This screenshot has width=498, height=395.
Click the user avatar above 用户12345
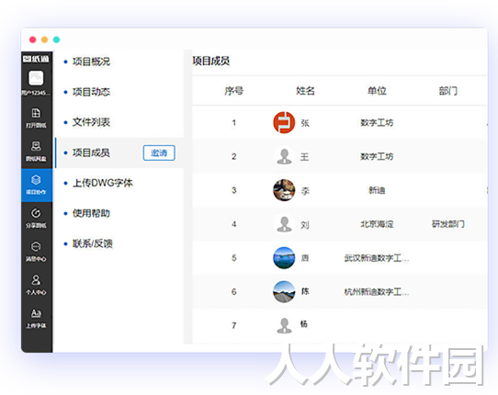36,78
